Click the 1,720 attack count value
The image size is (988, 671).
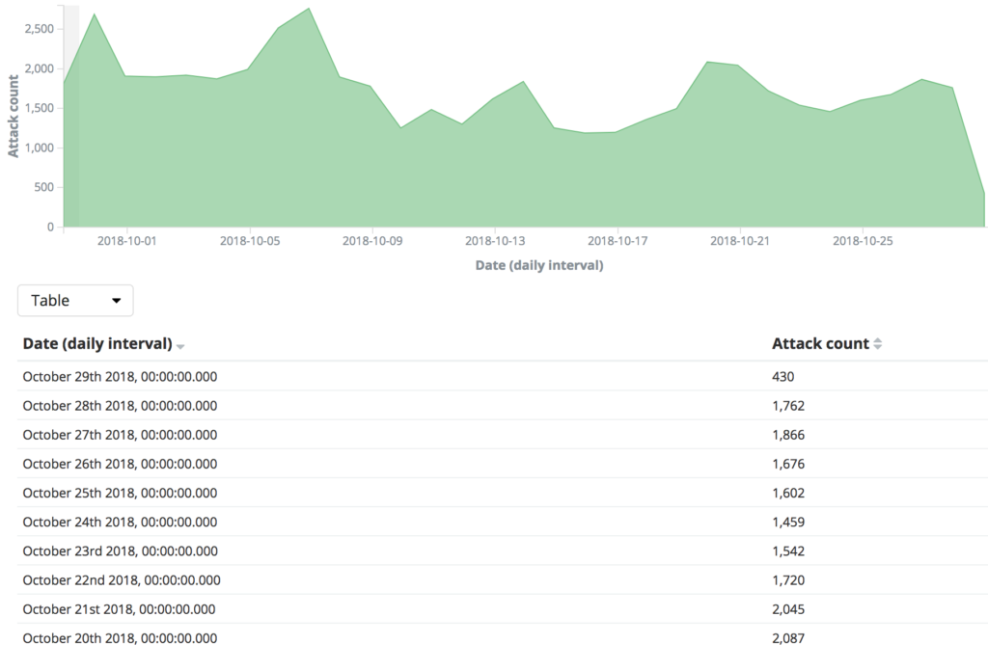(788, 579)
